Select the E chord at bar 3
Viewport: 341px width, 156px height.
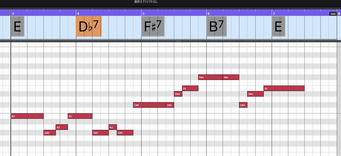click(17, 26)
